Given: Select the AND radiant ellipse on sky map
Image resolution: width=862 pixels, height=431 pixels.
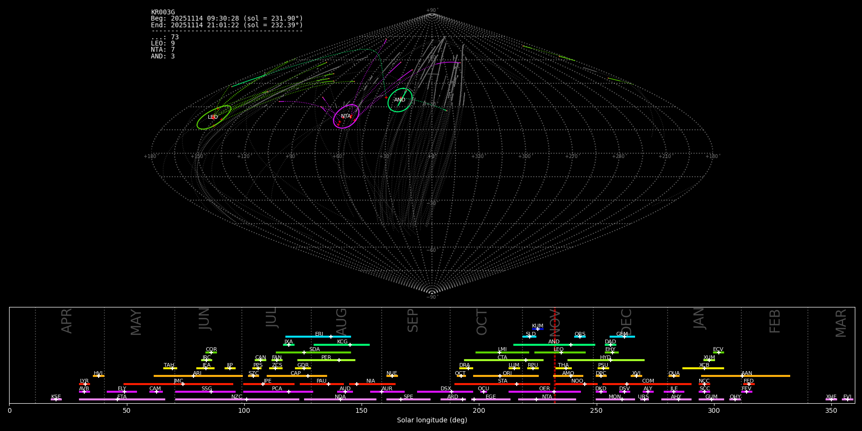Looking at the screenshot, I should (x=400, y=100).
